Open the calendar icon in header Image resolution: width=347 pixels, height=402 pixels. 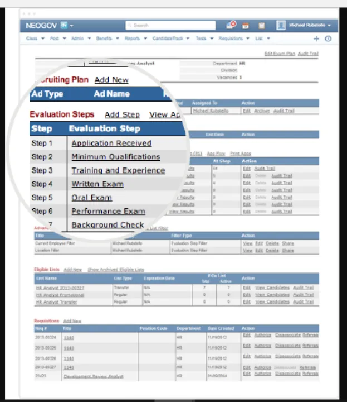(246, 25)
